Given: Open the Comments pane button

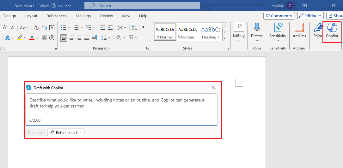Looking at the screenshot, I should tap(279, 16).
